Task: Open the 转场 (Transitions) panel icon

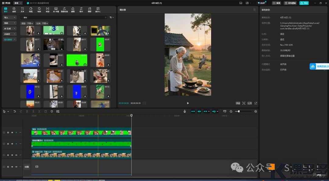Action: 48,10
